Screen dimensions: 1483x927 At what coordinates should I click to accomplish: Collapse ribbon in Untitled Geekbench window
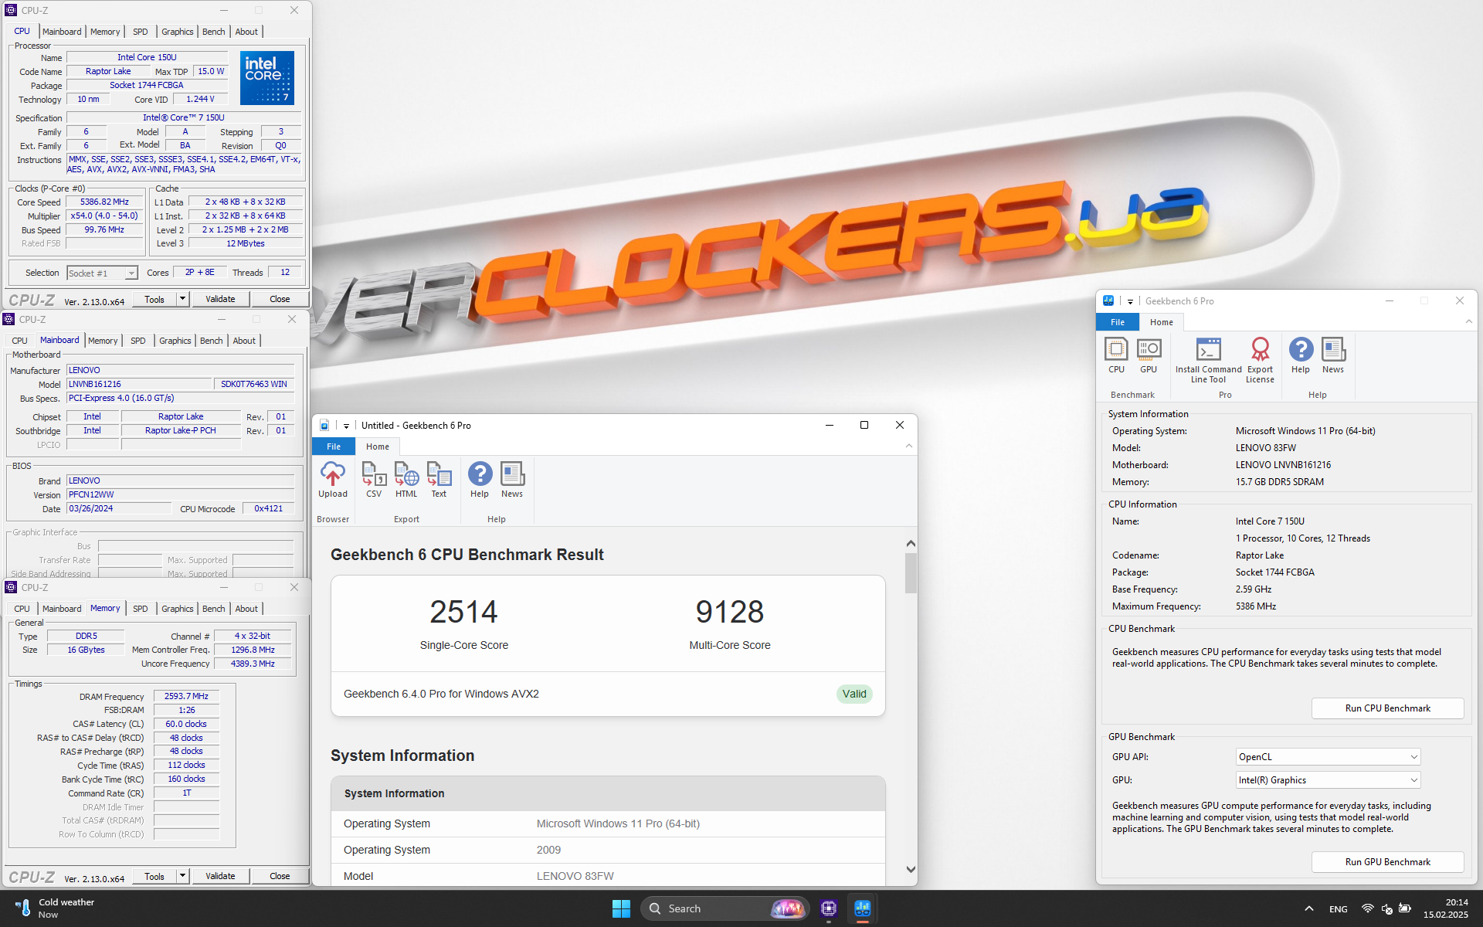tap(909, 447)
